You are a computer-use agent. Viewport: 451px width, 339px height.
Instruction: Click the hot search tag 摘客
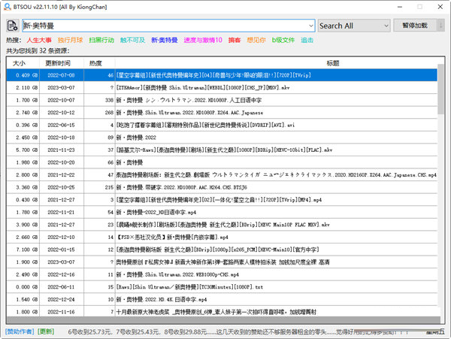235,39
